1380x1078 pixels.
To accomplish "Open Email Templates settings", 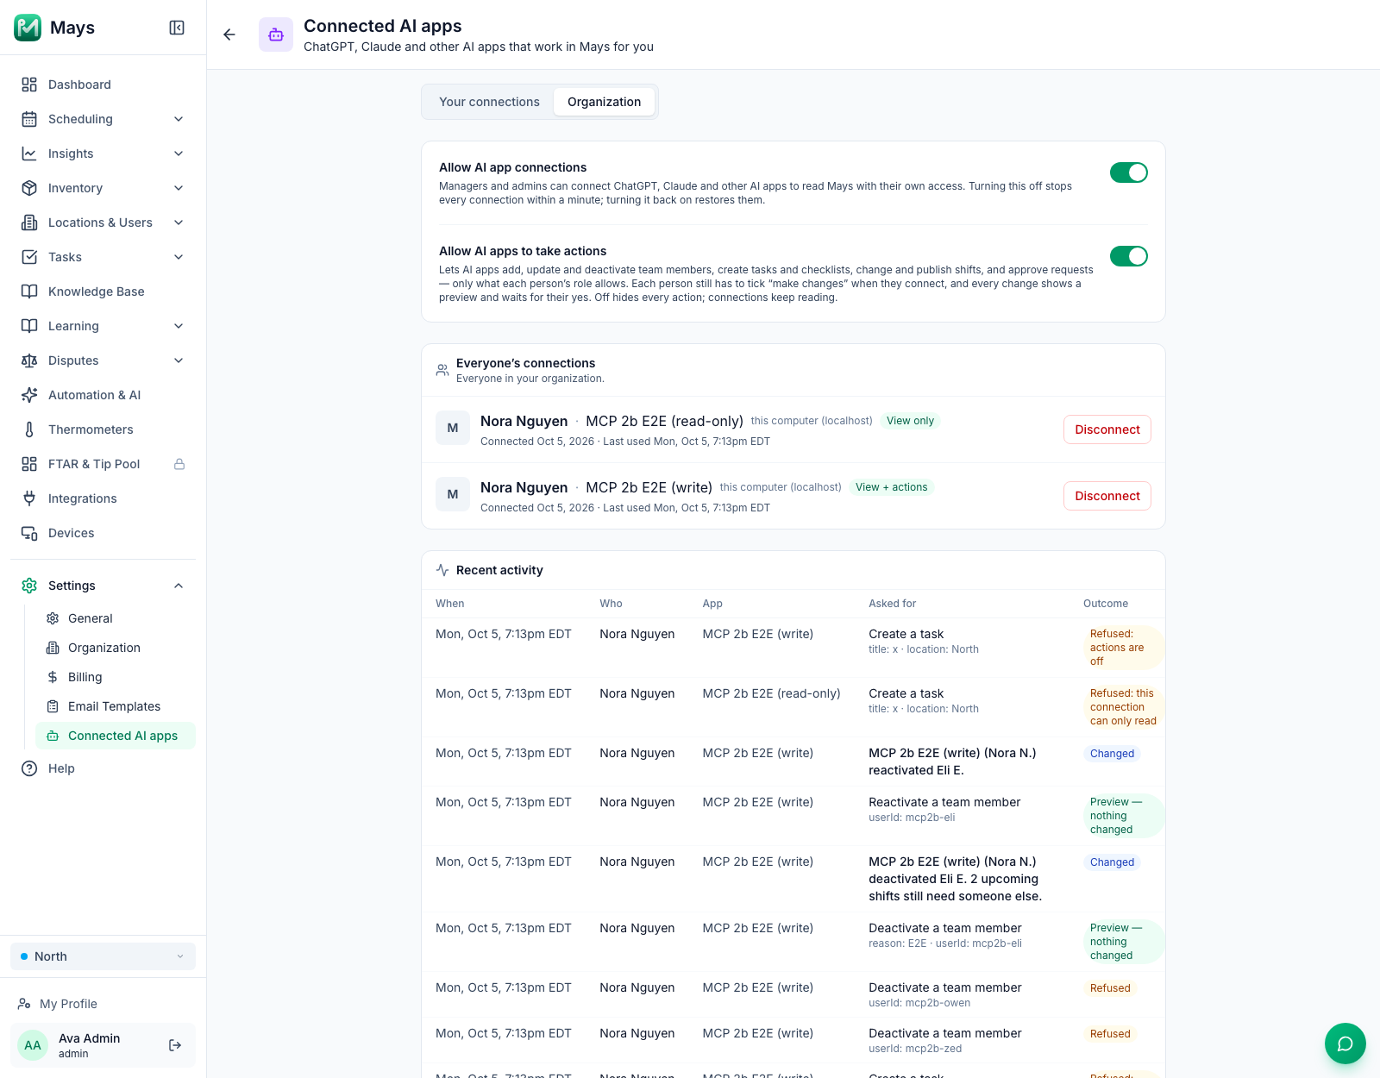I will (x=116, y=706).
